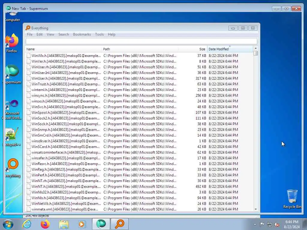Open Windows Explorer folder taskbar icon

click(64, 224)
